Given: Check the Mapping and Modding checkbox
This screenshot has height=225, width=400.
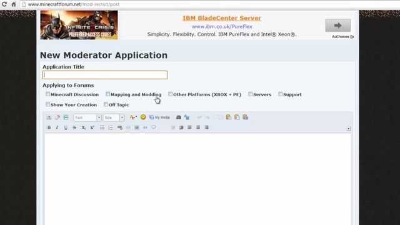Looking at the screenshot, I should click(107, 94).
